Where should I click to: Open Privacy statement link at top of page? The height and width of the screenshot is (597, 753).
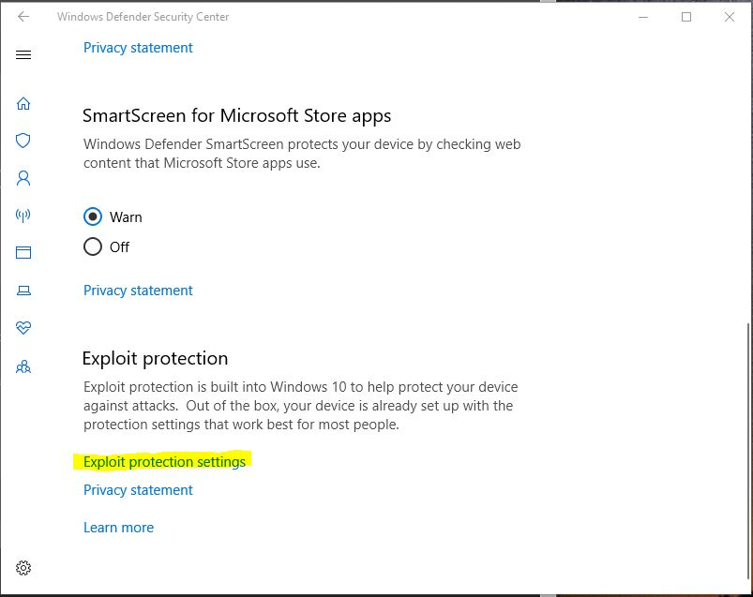[138, 48]
